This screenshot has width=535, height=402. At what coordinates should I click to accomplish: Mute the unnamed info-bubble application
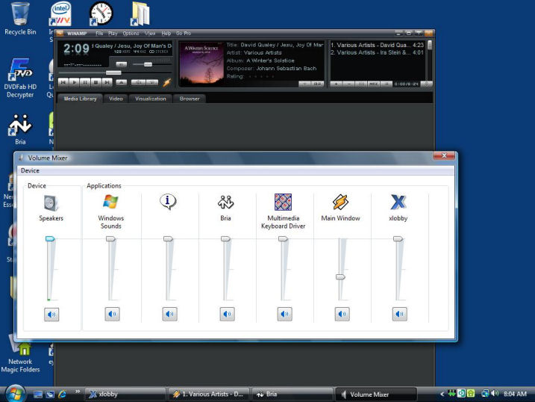point(169,314)
